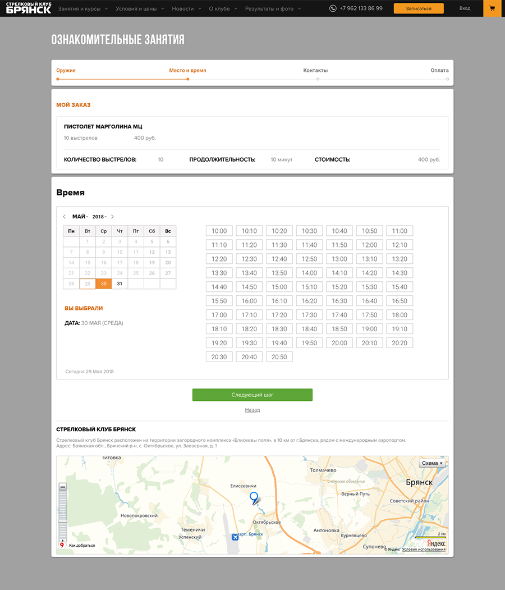Image resolution: width=505 pixels, height=590 pixels.
Task: Click the Брянск shooting club logo
Action: pos(29,8)
